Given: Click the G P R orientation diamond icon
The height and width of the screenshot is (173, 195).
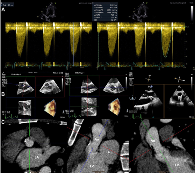Looking at the screenshot, I should 133,98.
